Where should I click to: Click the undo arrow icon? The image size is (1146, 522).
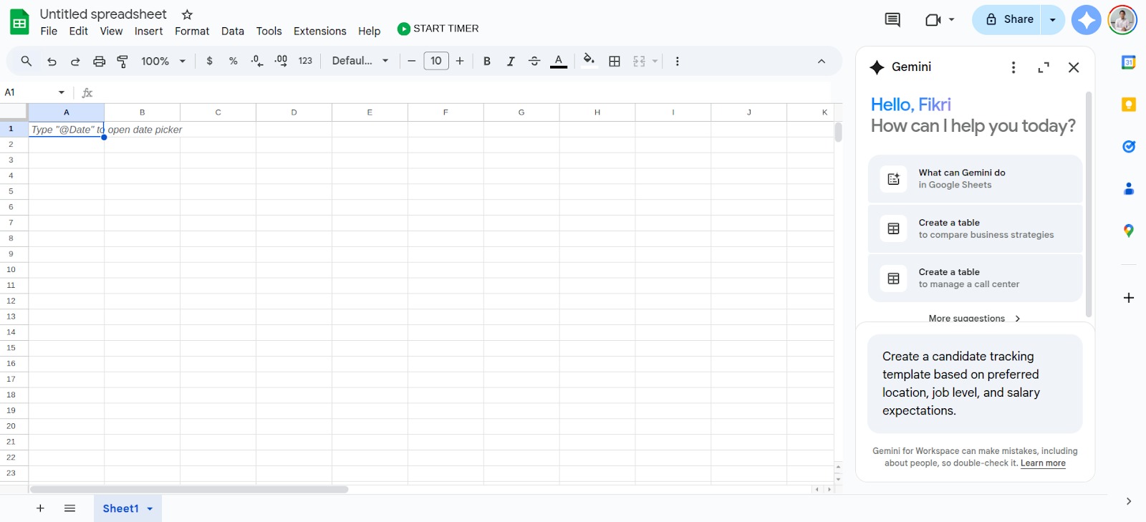(52, 62)
